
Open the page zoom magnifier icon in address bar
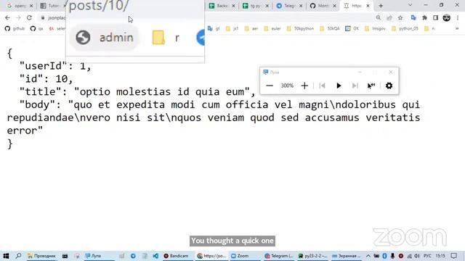(378, 17)
